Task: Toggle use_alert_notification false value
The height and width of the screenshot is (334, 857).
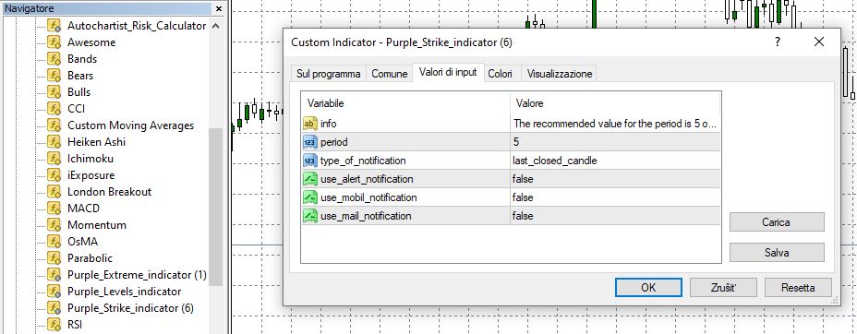Action: click(x=615, y=179)
